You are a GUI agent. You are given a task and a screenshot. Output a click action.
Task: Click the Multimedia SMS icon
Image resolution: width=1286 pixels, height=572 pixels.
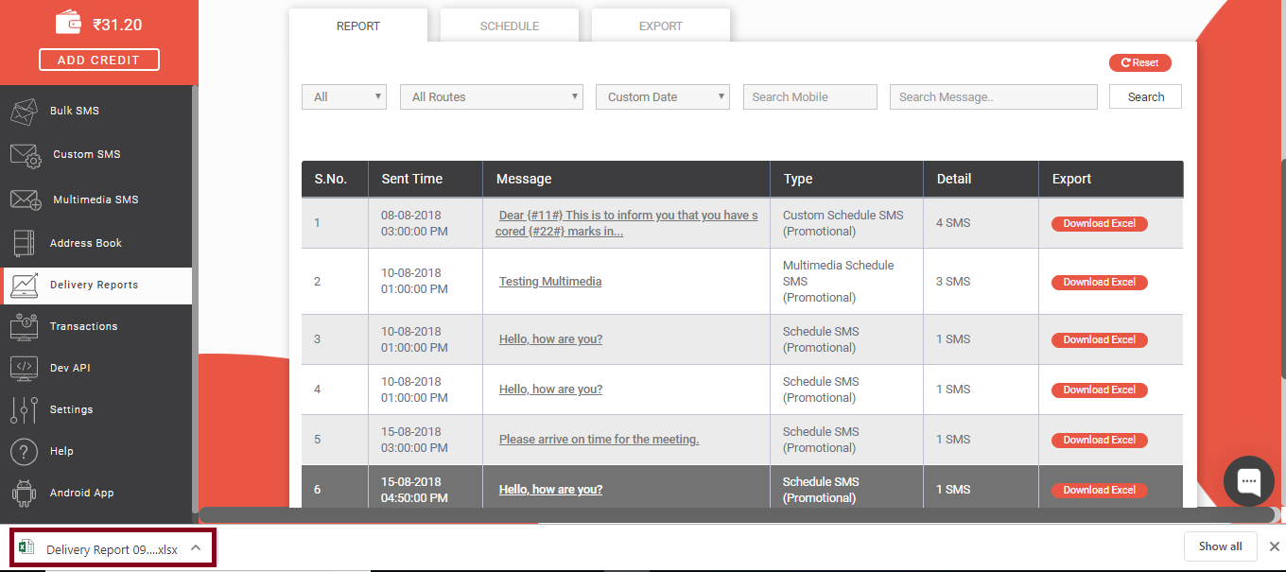[26, 199]
